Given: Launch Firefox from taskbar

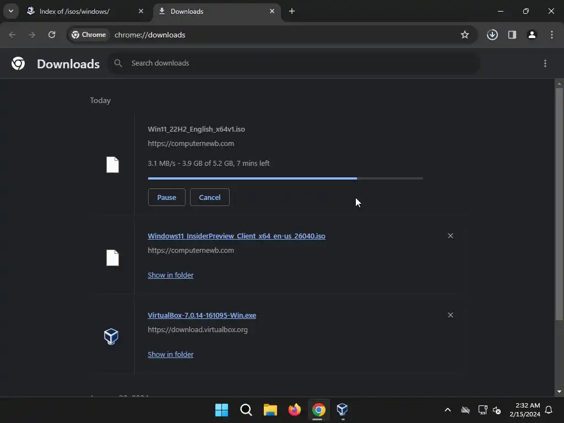Looking at the screenshot, I should coord(295,410).
